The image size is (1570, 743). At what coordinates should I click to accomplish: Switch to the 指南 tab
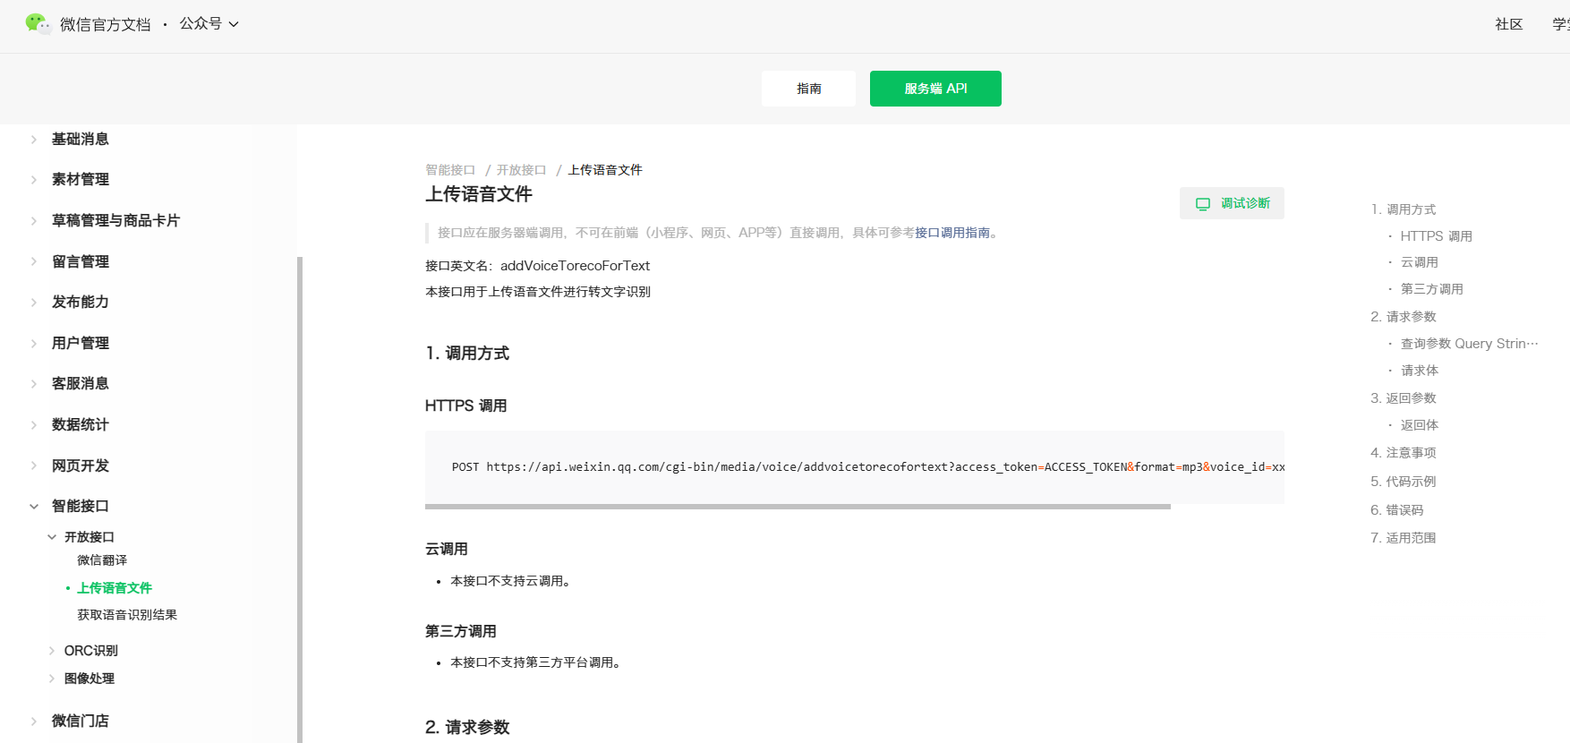[x=808, y=89]
